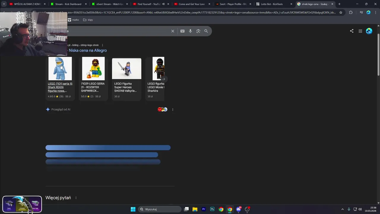Open the Windows Start menu
The width and height of the screenshot is (380, 214).
click(133, 209)
